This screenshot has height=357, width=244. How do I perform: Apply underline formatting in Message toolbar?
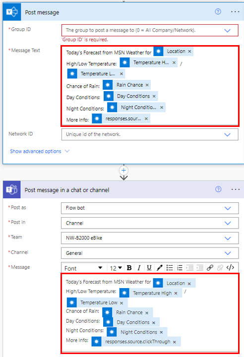click(149, 268)
